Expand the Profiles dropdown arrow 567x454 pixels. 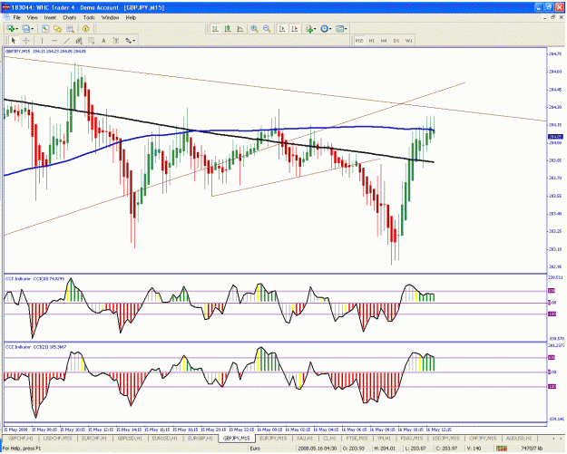(x=32, y=29)
